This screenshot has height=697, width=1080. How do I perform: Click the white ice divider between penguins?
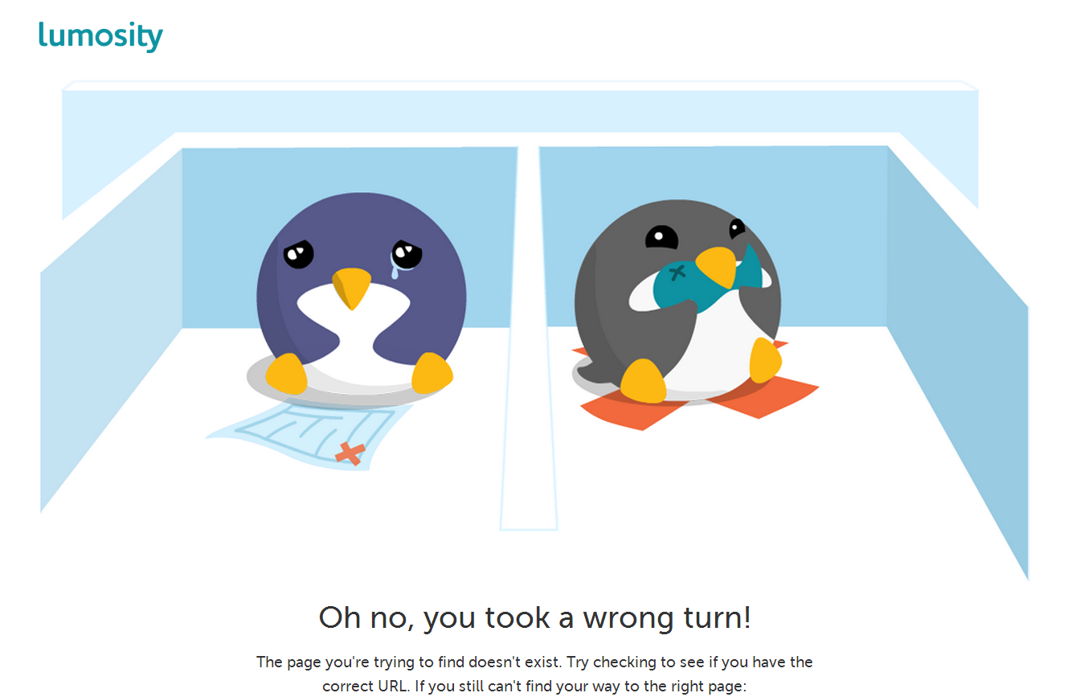pos(529,338)
